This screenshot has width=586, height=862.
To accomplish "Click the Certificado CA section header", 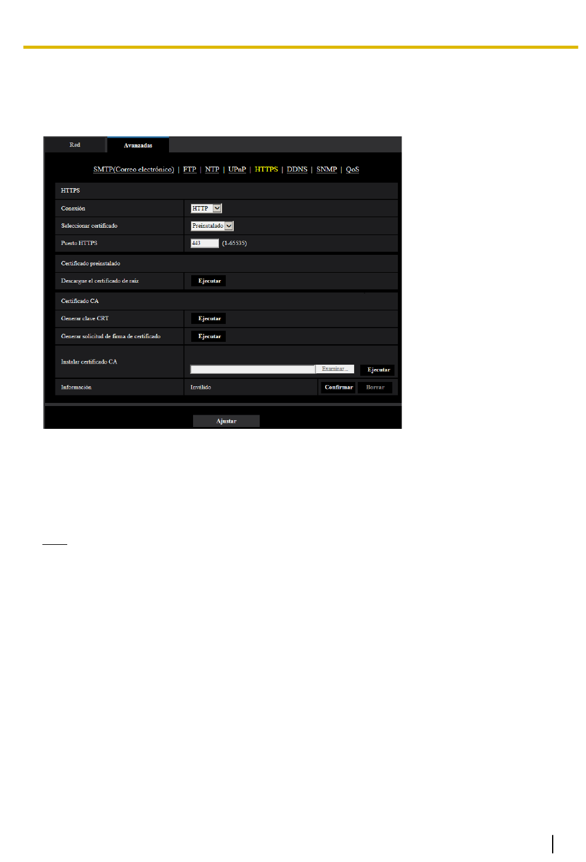I will tap(80, 301).
